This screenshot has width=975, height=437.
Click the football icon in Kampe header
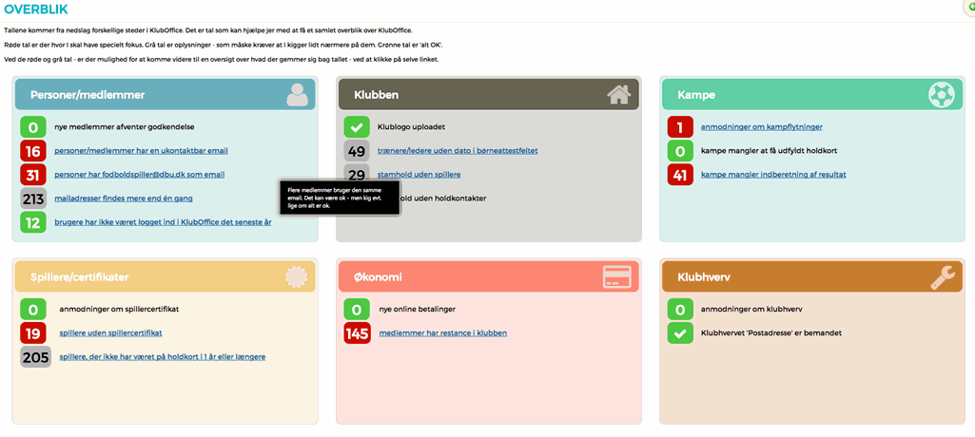tap(942, 95)
